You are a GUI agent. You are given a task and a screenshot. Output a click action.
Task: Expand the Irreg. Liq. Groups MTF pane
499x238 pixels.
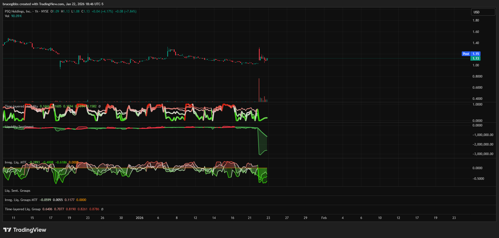[x=21, y=200]
